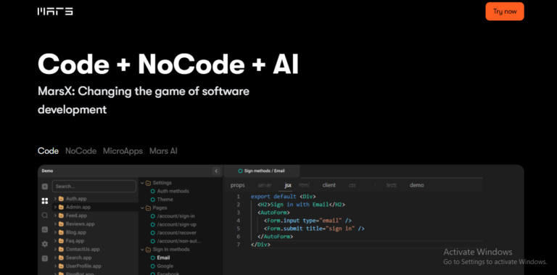Click the Auth.app folder icon
Screen dimensions: 557x275
61,199
